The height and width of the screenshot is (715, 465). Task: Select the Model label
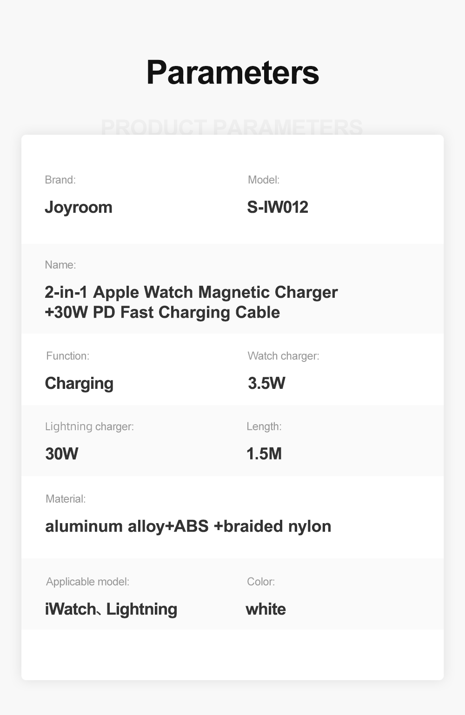(x=264, y=180)
